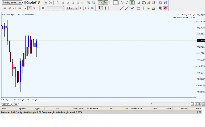This screenshot has width=205, height=127.
Task: Choose the W wave pattern tool
Action: [132, 8]
